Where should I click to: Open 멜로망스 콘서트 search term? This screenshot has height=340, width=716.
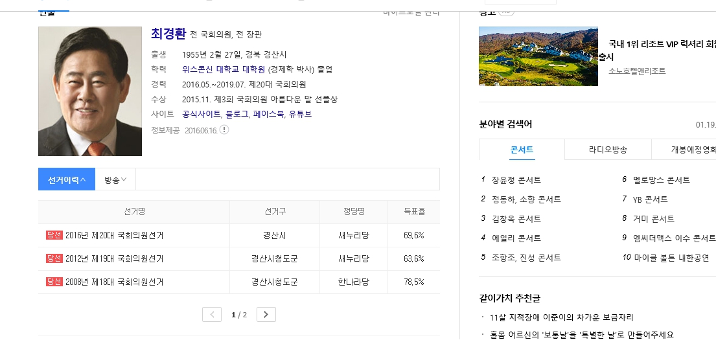click(661, 180)
